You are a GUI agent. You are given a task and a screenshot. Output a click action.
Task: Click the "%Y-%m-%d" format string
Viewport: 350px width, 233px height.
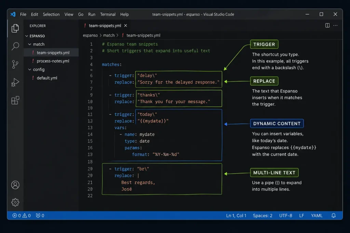[166, 155]
